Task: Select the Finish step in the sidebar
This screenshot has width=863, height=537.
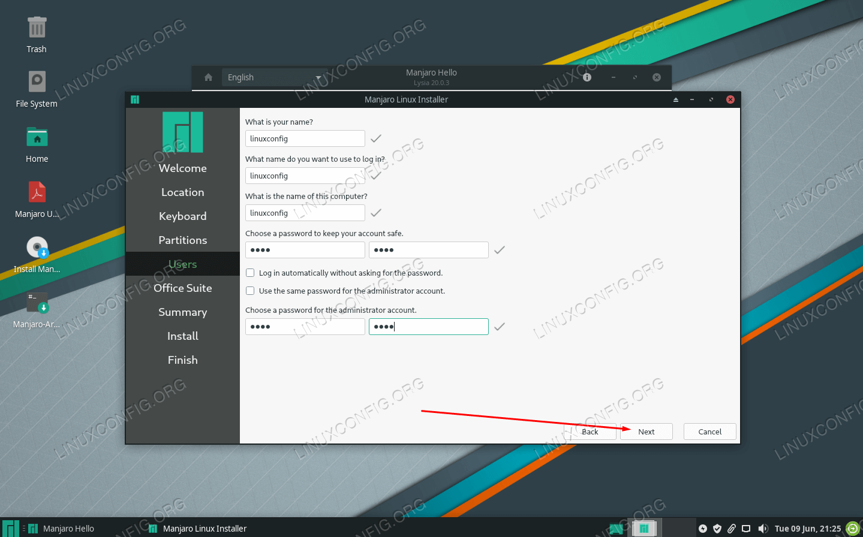Action: 183,360
